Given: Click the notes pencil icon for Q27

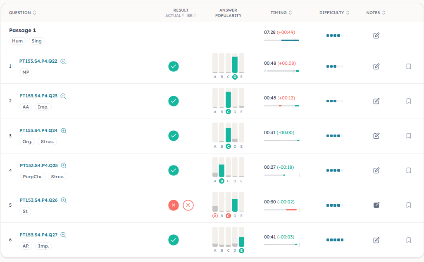Looking at the screenshot, I should point(376,240).
